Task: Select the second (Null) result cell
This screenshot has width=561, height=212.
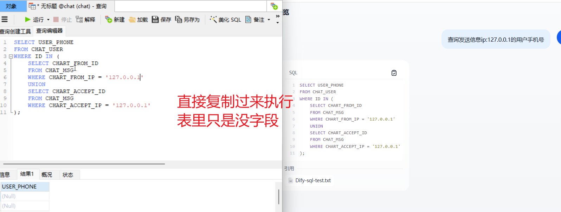Action: click(25, 206)
